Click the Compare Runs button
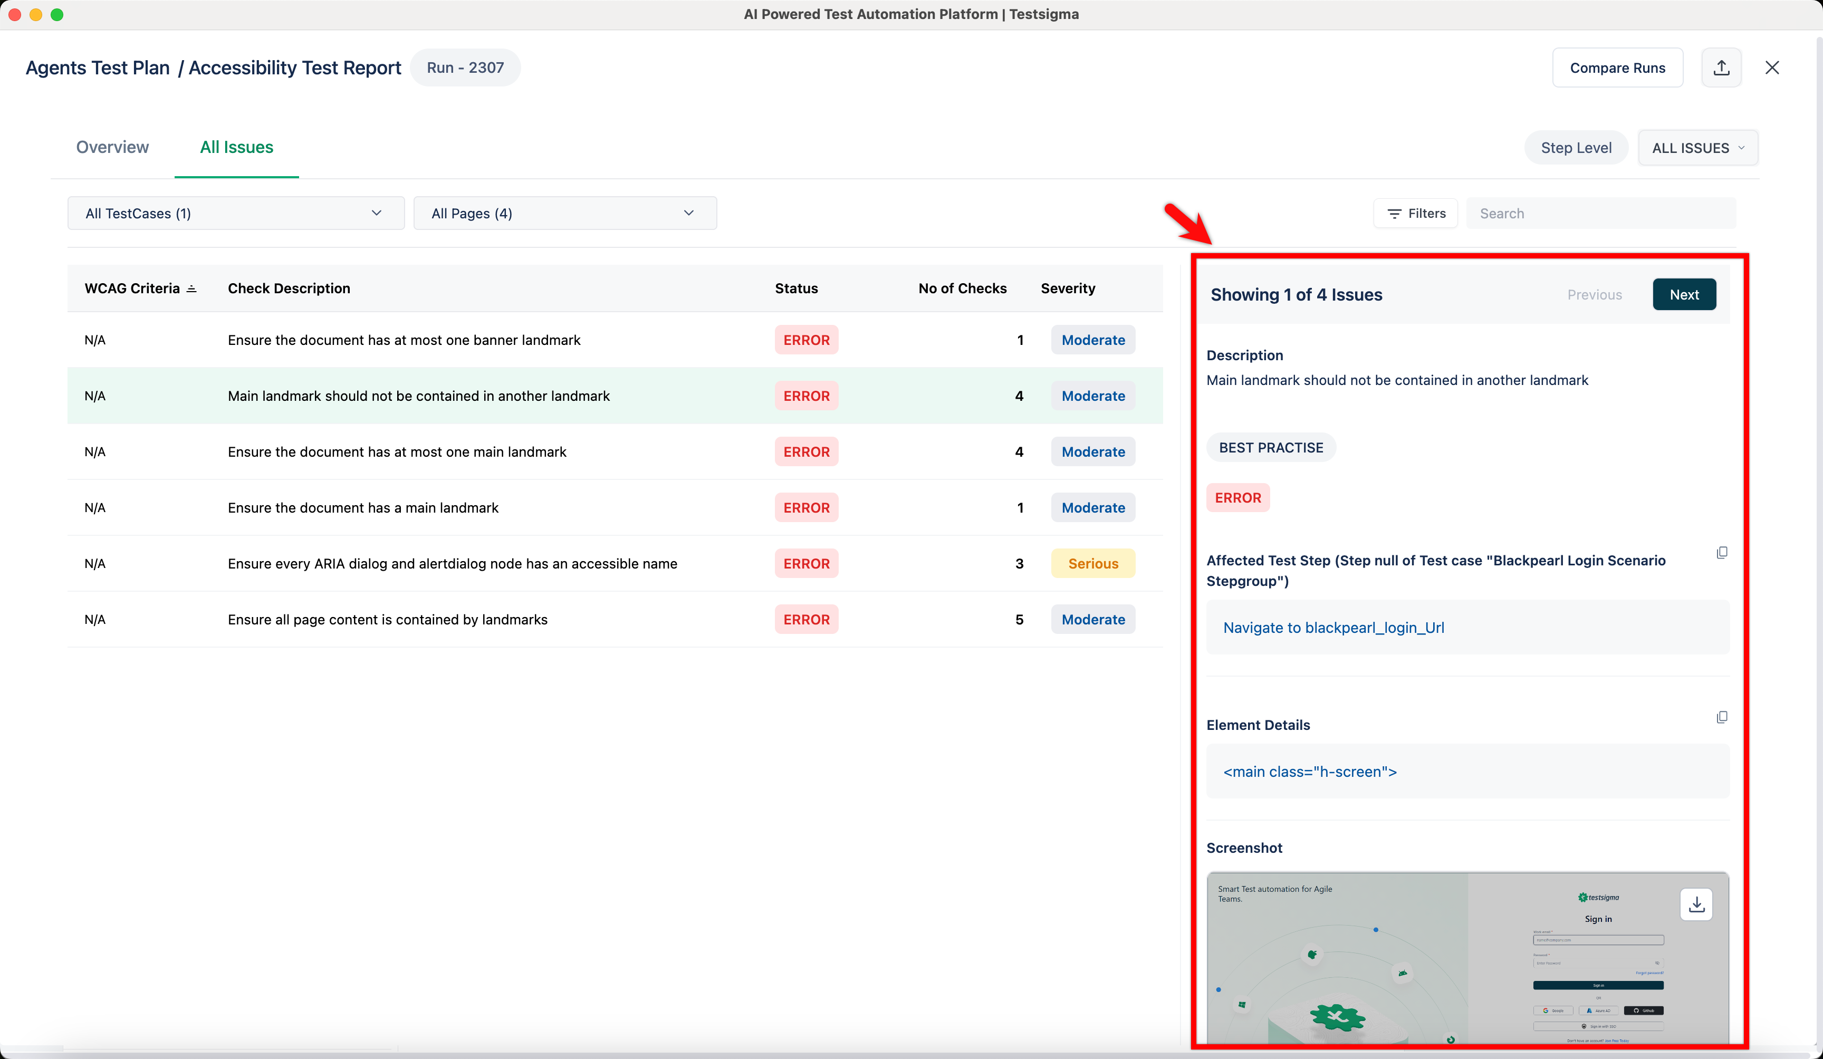Image resolution: width=1823 pixels, height=1059 pixels. click(x=1617, y=68)
